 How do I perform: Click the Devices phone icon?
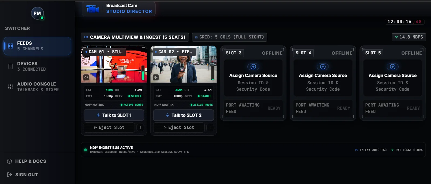tap(11, 66)
